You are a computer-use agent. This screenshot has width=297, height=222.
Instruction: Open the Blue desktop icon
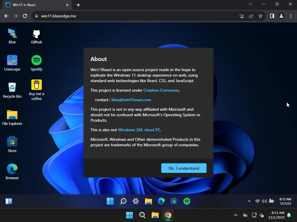click(12, 36)
